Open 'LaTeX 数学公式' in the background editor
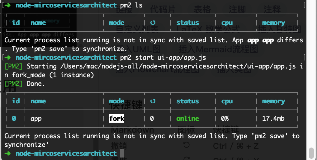The width and height of the screenshot is (317, 160). tap(208, 29)
